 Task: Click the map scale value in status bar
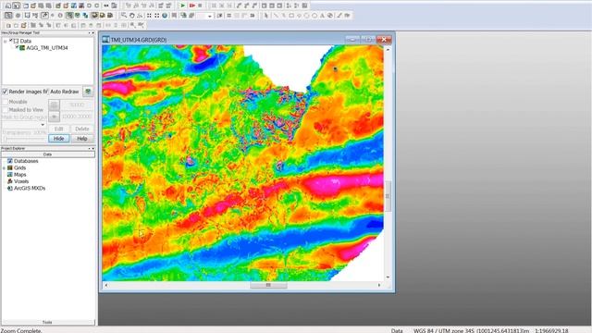551,330
